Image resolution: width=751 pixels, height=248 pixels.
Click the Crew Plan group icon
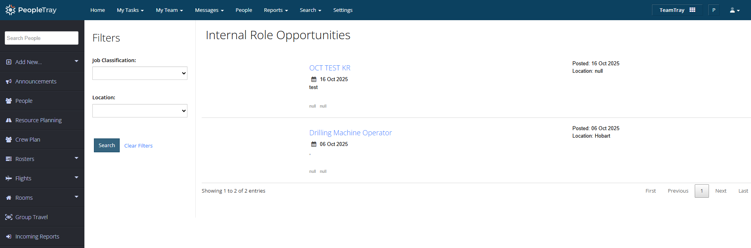coord(9,140)
